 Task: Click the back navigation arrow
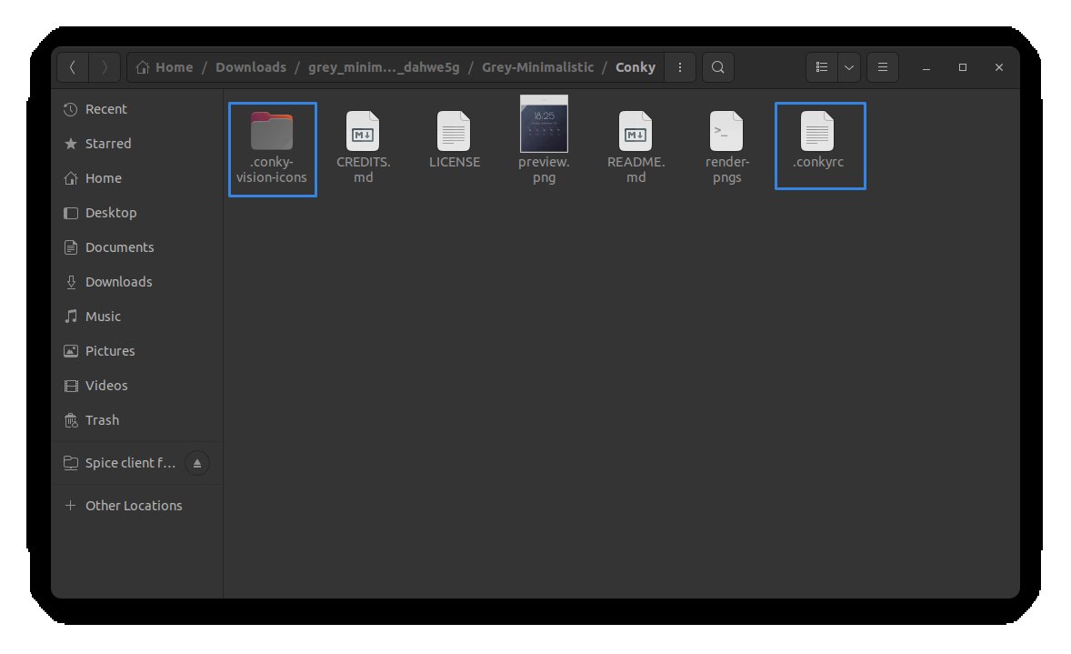tap(73, 67)
